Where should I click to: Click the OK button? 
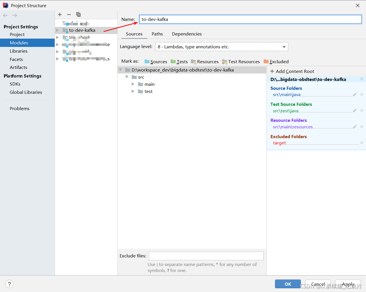(x=288, y=284)
